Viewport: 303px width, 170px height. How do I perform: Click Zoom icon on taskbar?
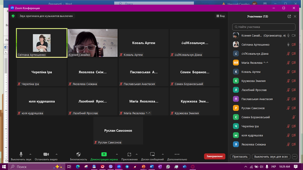(x=119, y=167)
